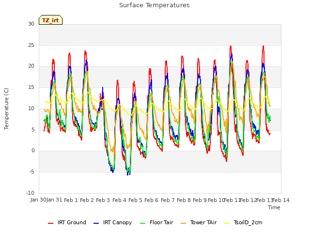Click the 5 y-axis tick label
This screenshot has width=310, height=232.
[x=33, y=130]
